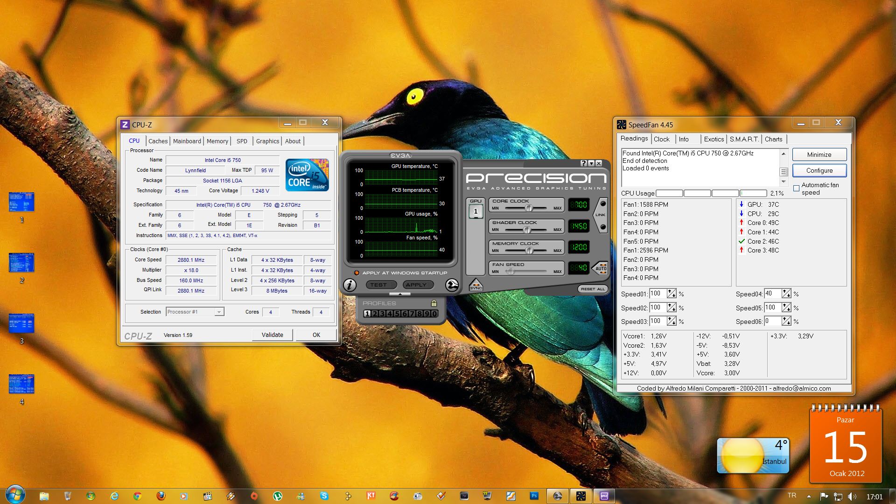Launch Google Chrome from the taskbar
Screen dimensions: 896x504
point(137,496)
